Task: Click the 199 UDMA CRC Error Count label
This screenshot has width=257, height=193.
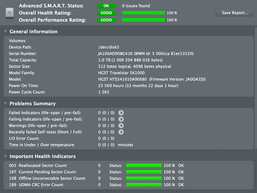Action: click(36, 185)
